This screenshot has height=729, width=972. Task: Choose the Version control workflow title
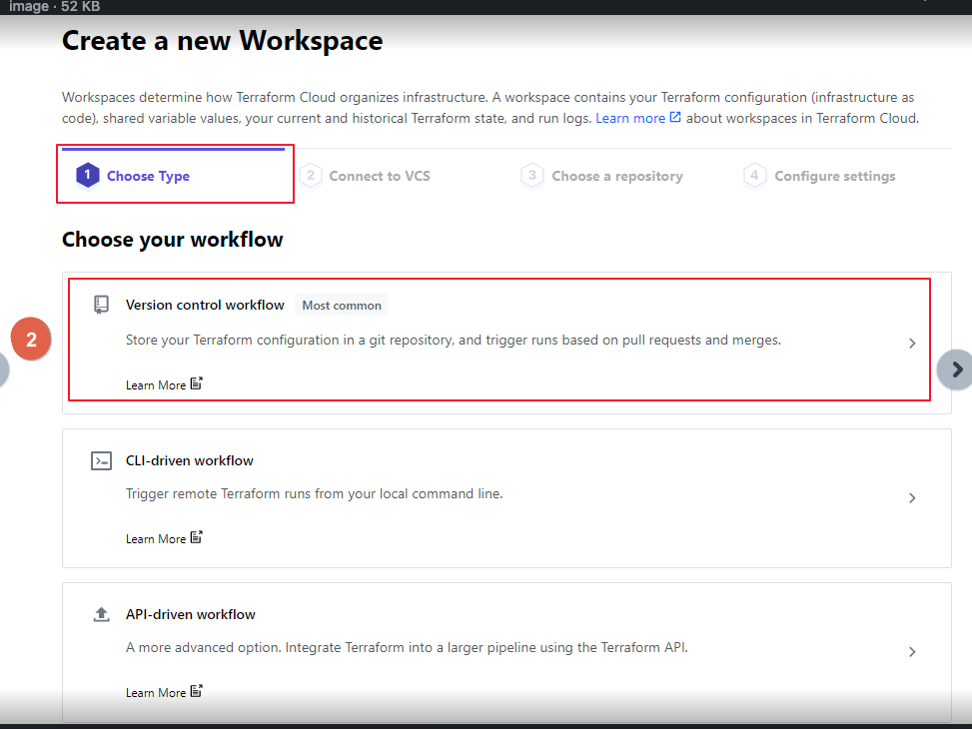pyautogui.click(x=205, y=305)
